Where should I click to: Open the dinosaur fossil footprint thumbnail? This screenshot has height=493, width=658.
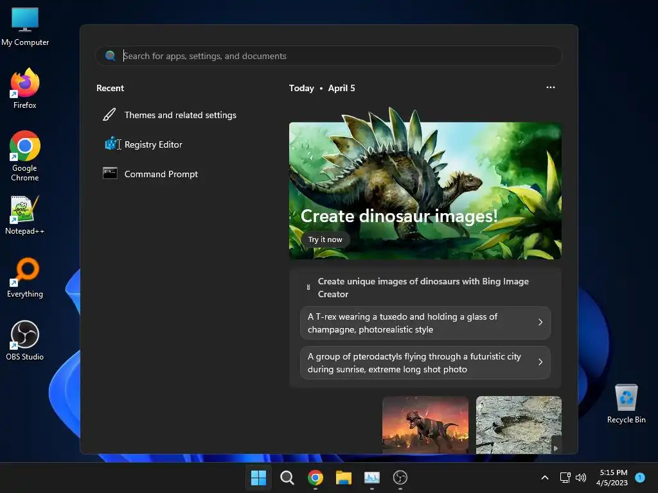click(x=519, y=425)
